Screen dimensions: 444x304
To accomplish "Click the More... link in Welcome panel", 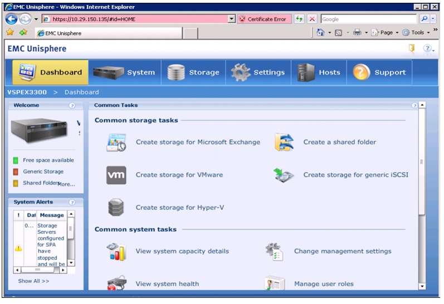I will (66, 184).
